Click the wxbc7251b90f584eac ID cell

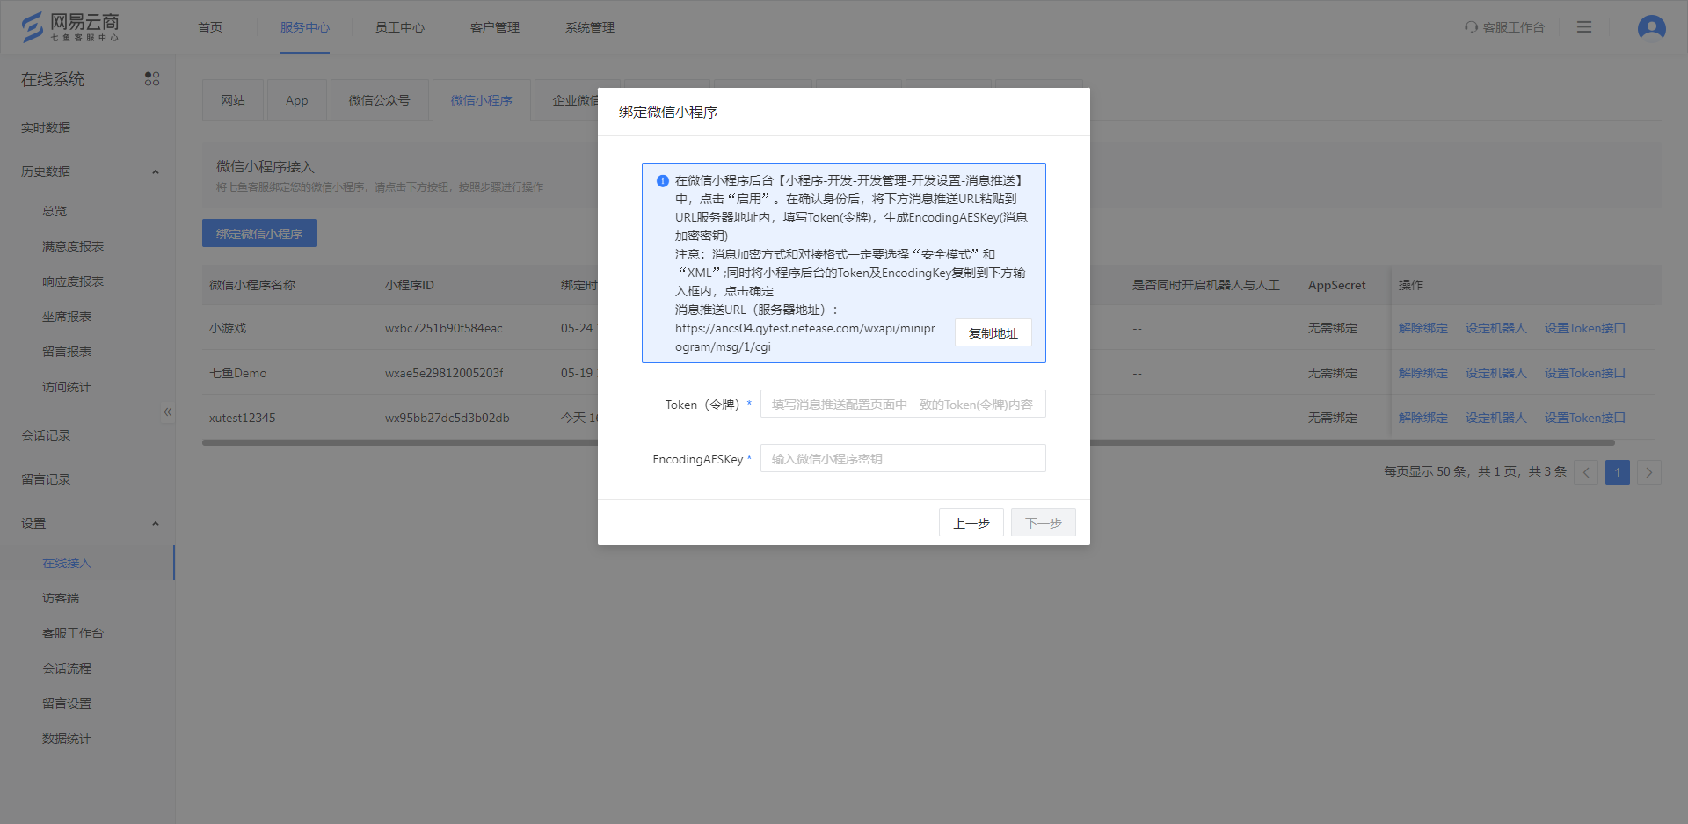coord(444,328)
